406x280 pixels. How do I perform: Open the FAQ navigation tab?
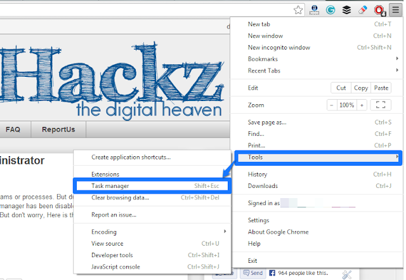(13, 130)
